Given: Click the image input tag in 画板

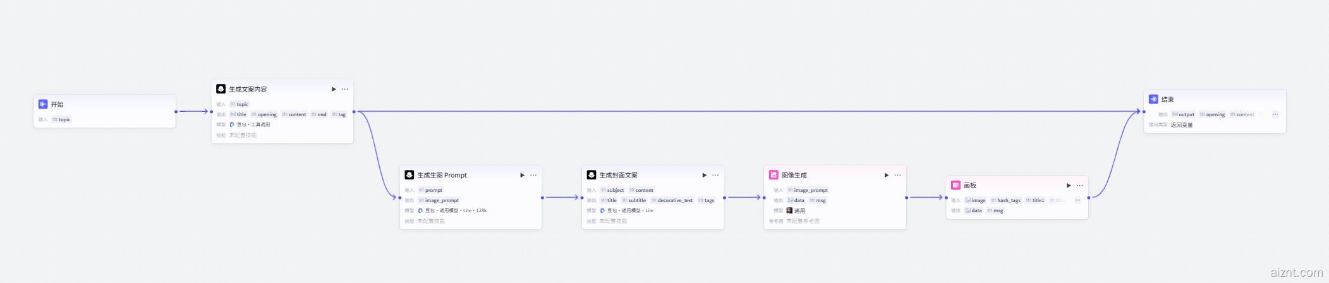Looking at the screenshot, I should [x=975, y=200].
